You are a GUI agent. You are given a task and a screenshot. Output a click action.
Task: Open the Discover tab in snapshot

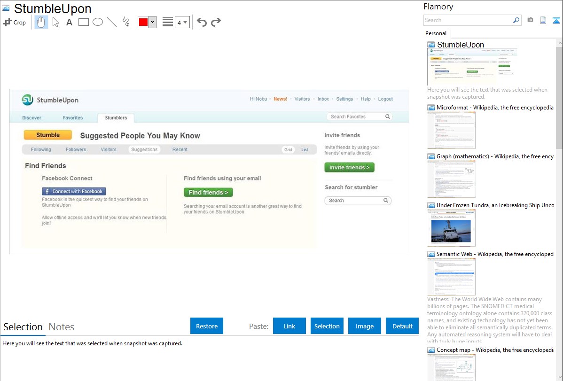click(31, 118)
